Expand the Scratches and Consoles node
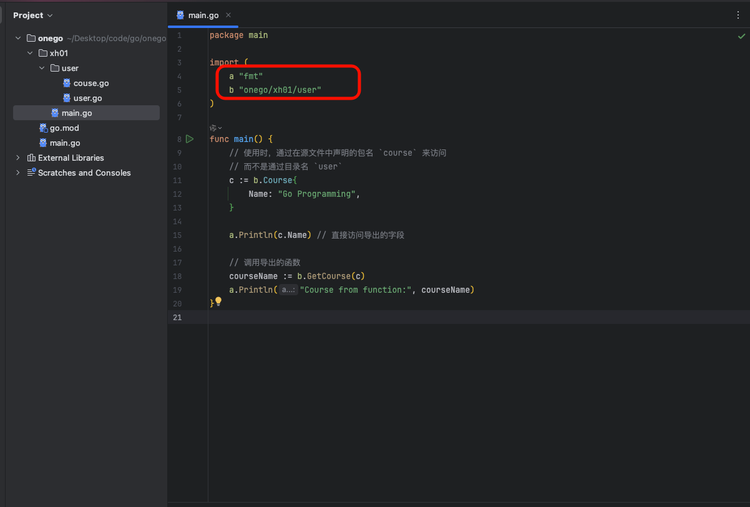Image resolution: width=750 pixels, height=507 pixels. point(18,173)
